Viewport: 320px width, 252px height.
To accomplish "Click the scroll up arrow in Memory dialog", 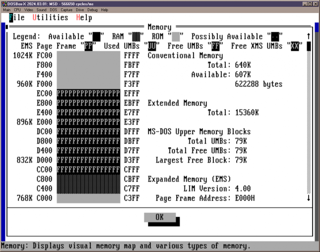I will coord(309,36).
